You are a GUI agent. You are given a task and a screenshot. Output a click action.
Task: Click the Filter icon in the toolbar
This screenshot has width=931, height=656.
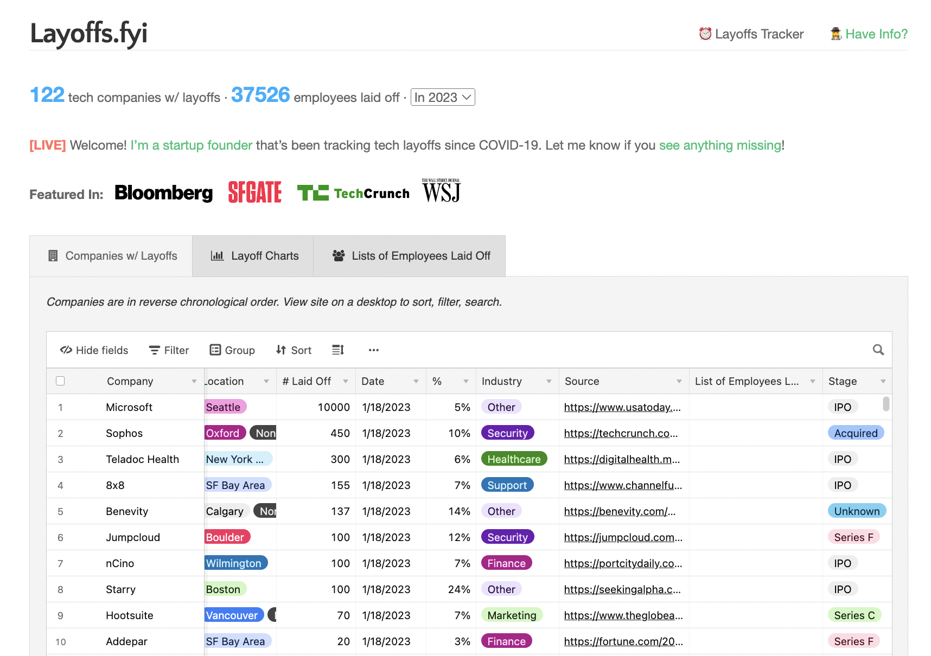[155, 350]
